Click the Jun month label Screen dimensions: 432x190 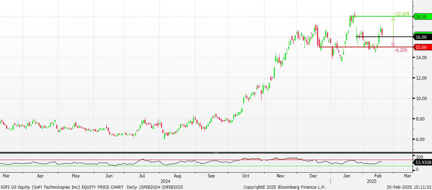click(x=109, y=176)
